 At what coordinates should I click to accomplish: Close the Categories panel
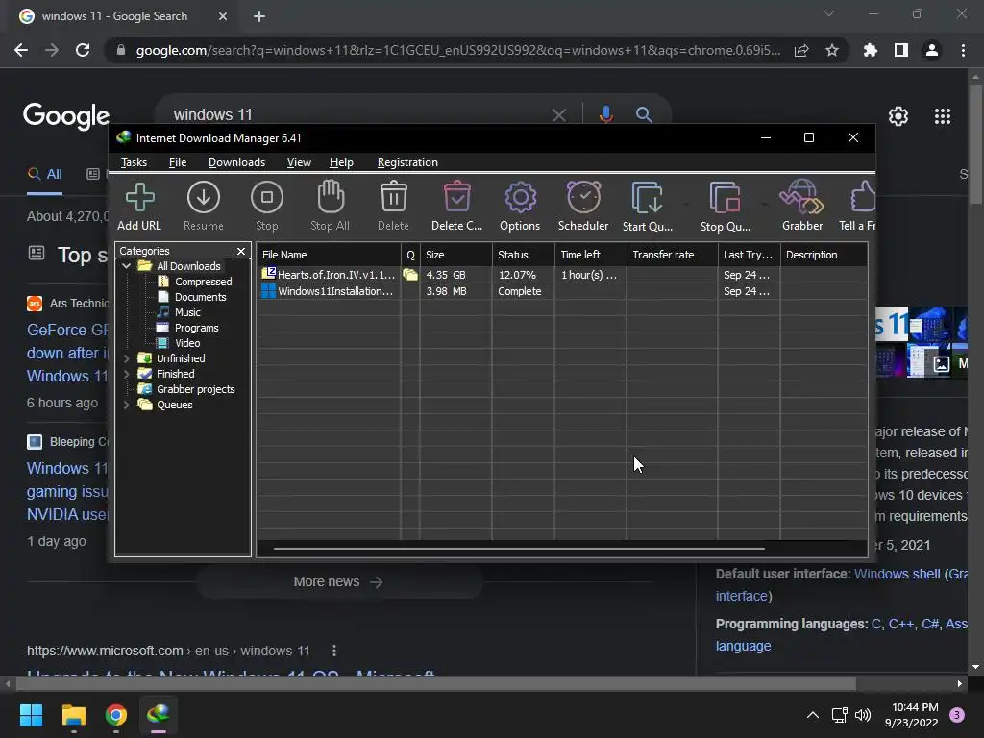(241, 251)
